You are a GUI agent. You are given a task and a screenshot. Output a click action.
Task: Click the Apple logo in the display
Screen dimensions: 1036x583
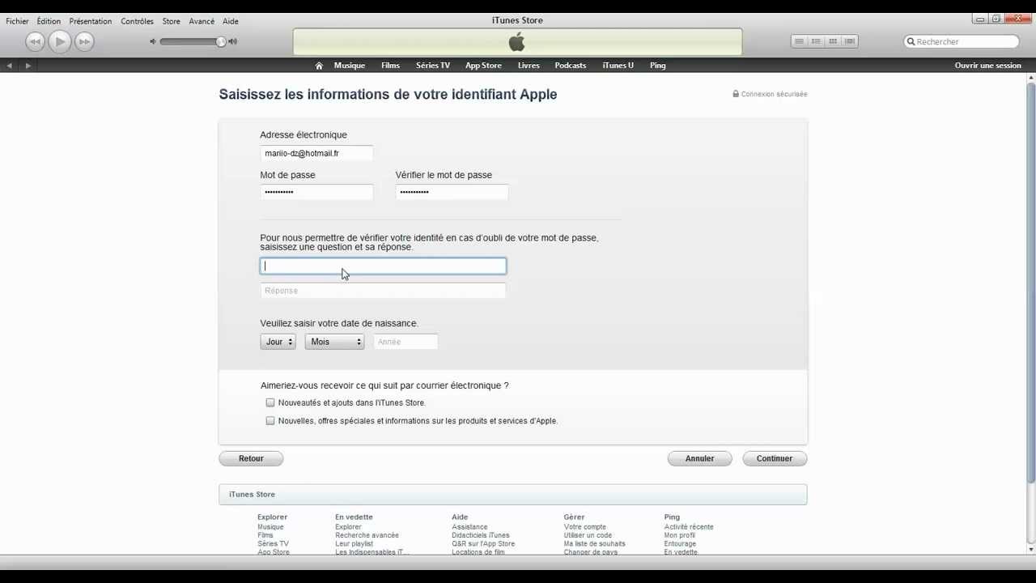coord(516,42)
